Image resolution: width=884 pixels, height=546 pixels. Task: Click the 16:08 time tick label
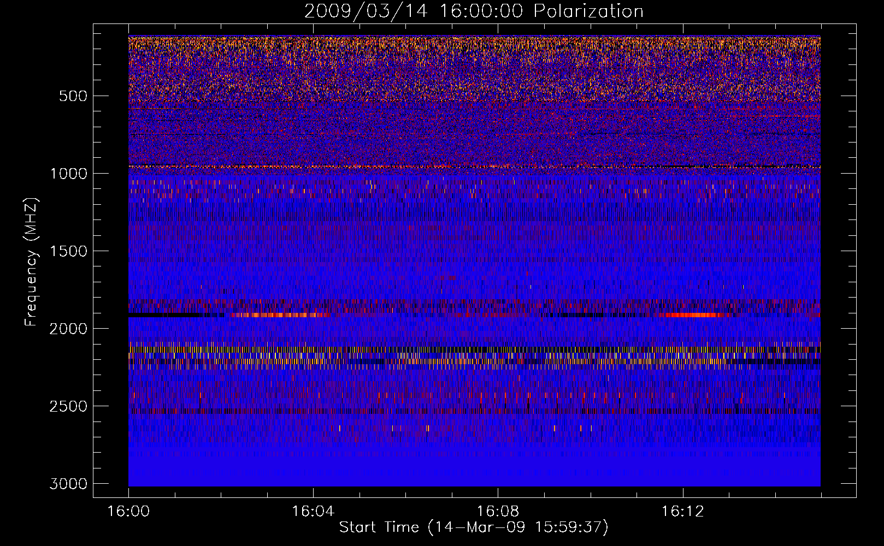click(x=498, y=512)
